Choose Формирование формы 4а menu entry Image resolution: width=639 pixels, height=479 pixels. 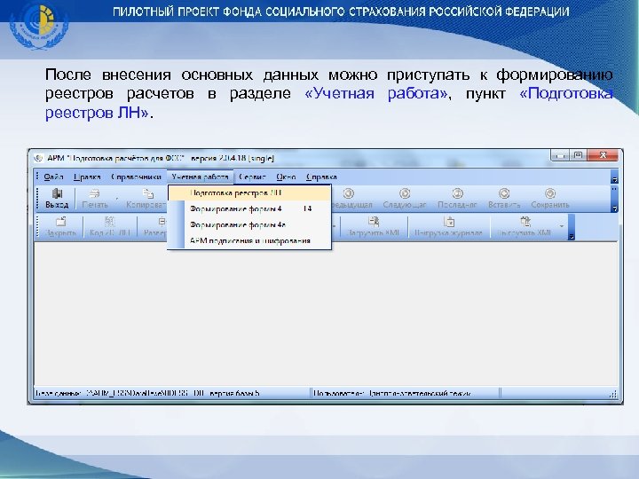tap(249, 224)
